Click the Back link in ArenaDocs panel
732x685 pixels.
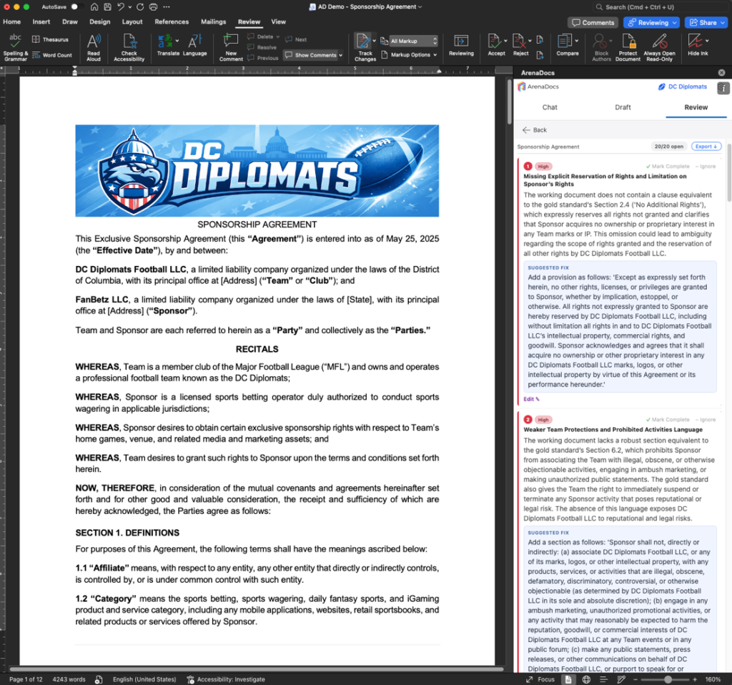click(x=535, y=130)
